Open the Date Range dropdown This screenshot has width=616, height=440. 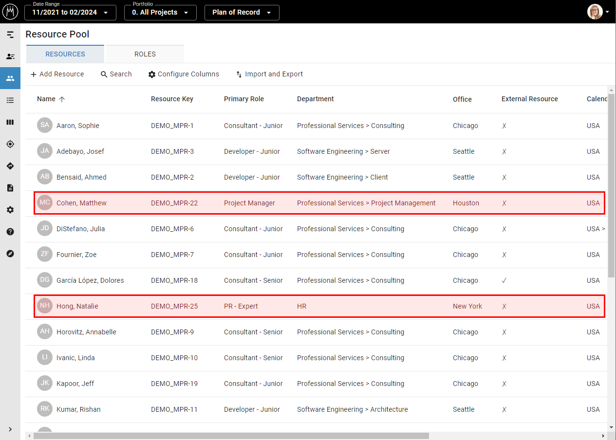(x=70, y=12)
